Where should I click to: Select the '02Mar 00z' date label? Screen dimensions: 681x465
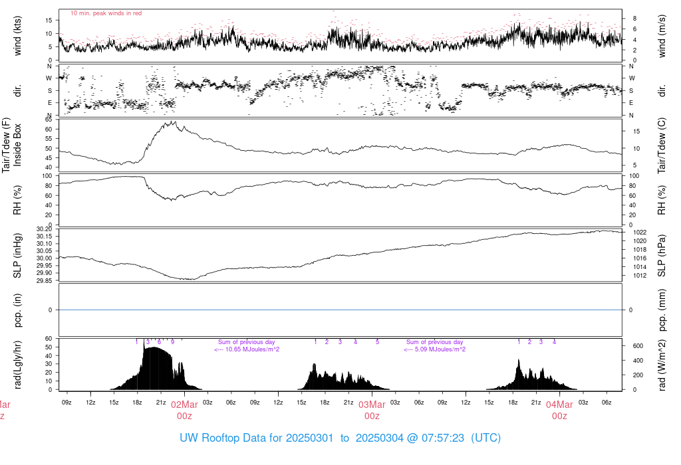tap(184, 411)
